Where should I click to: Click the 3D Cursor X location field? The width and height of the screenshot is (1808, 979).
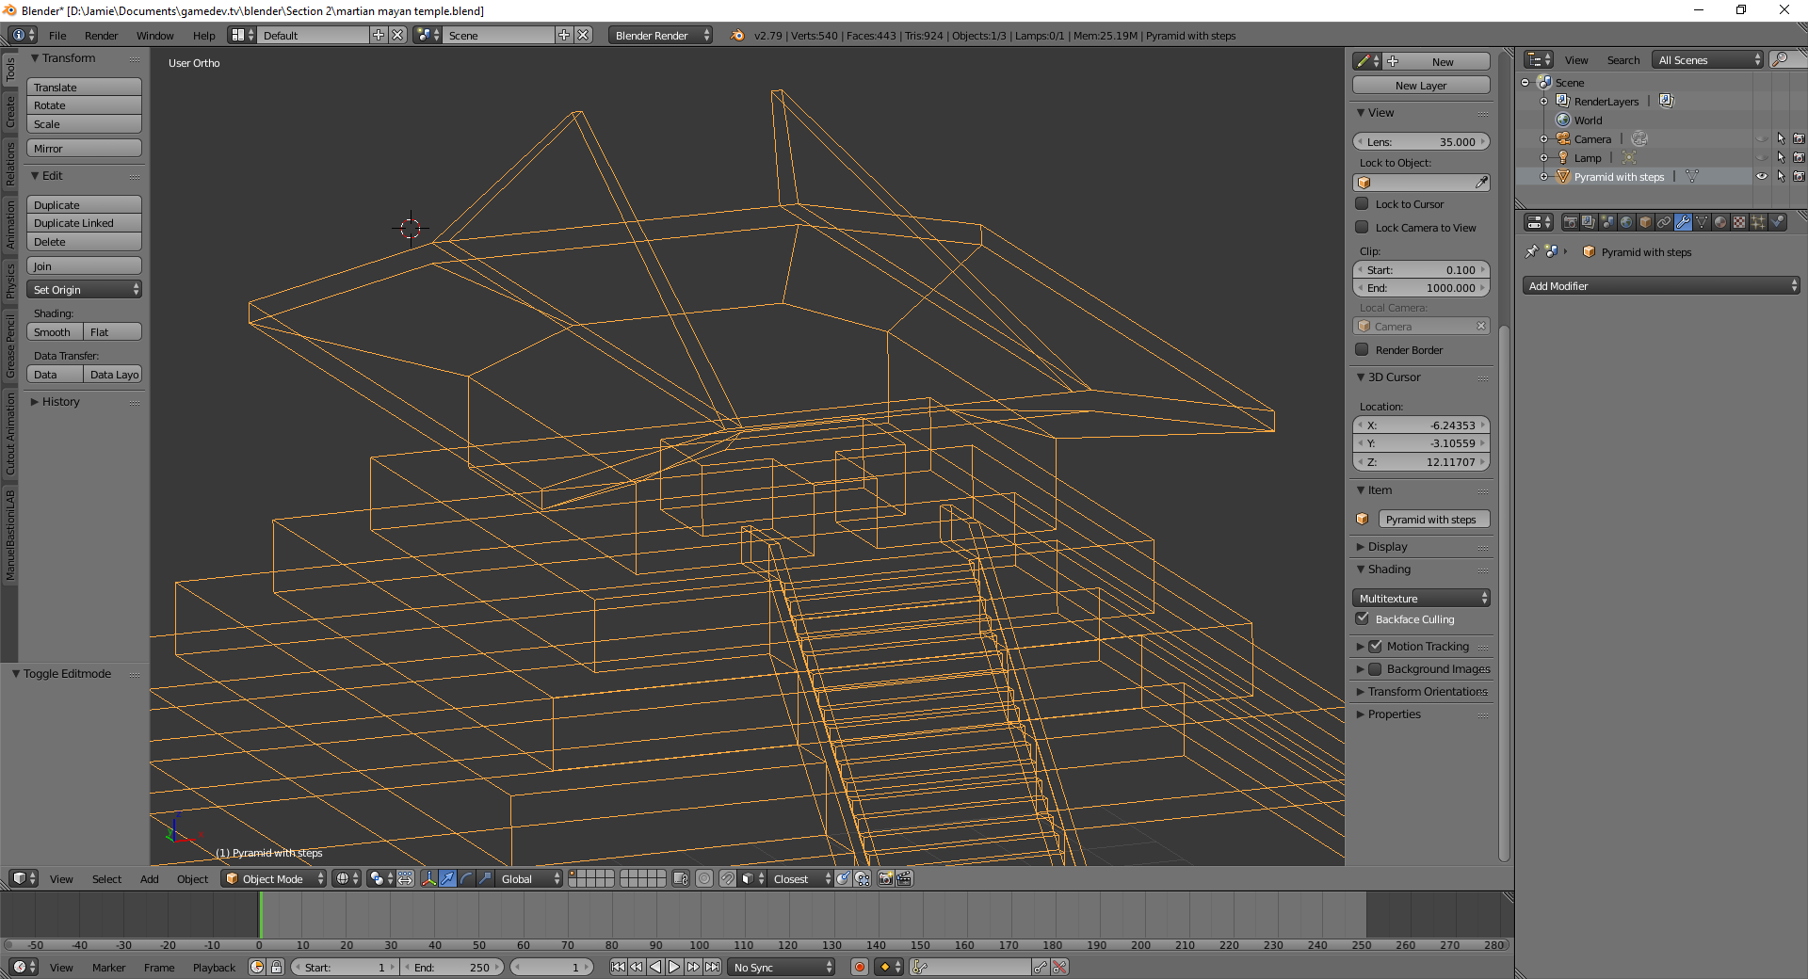click(1421, 425)
